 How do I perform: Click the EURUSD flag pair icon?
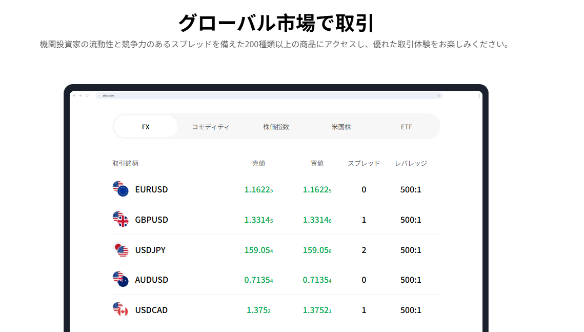[120, 189]
